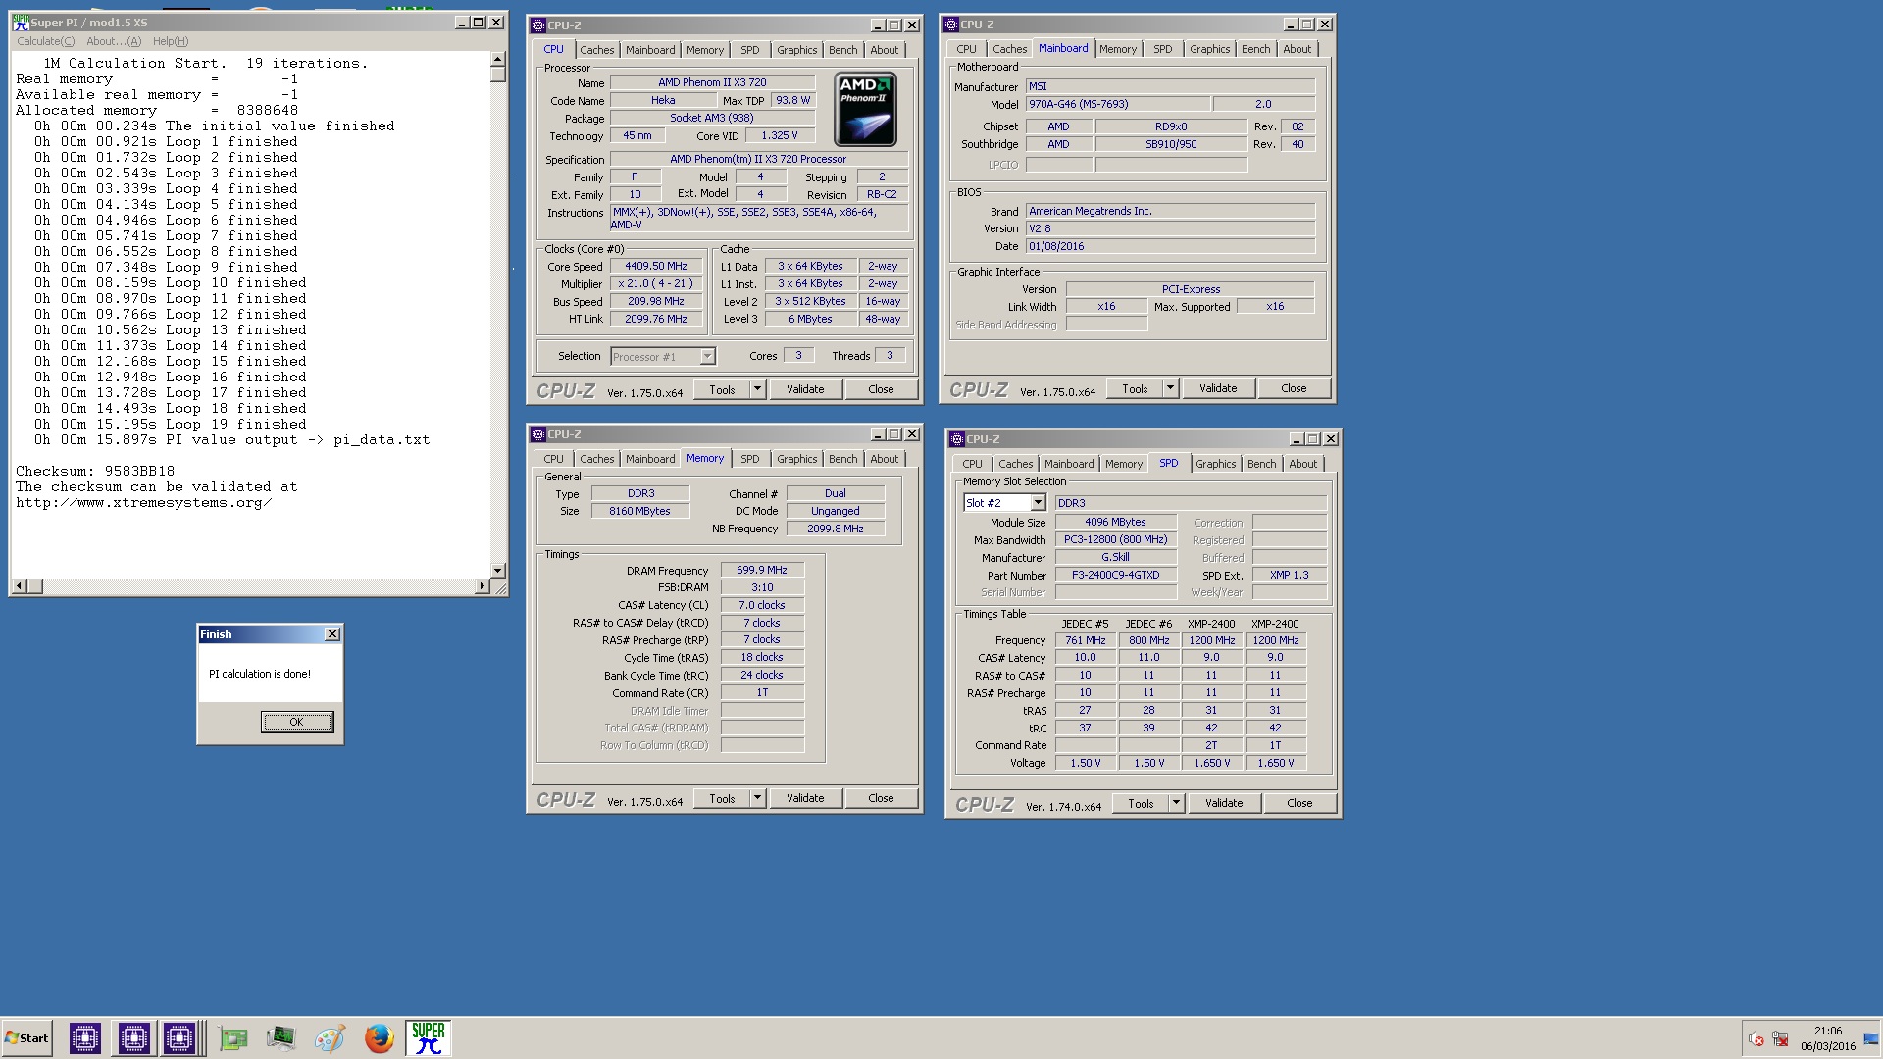Click Super PI horizontal scrollbar right arrow
The height and width of the screenshot is (1059, 1883).
pos(482,586)
